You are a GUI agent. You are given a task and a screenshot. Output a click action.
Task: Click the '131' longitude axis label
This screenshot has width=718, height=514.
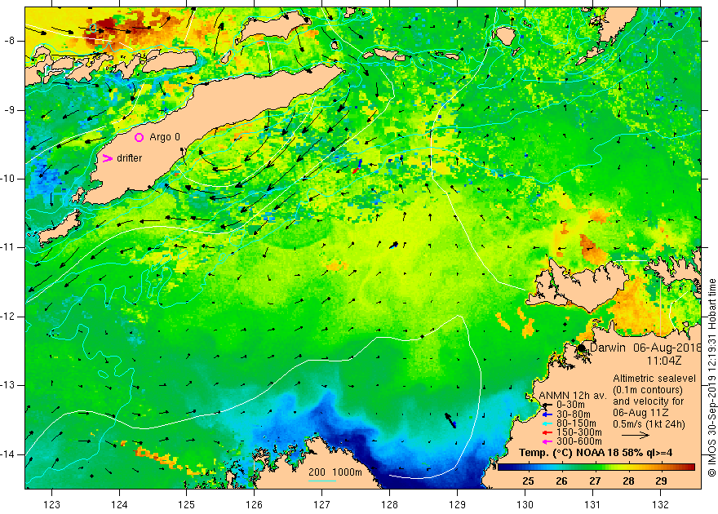pyautogui.click(x=592, y=504)
